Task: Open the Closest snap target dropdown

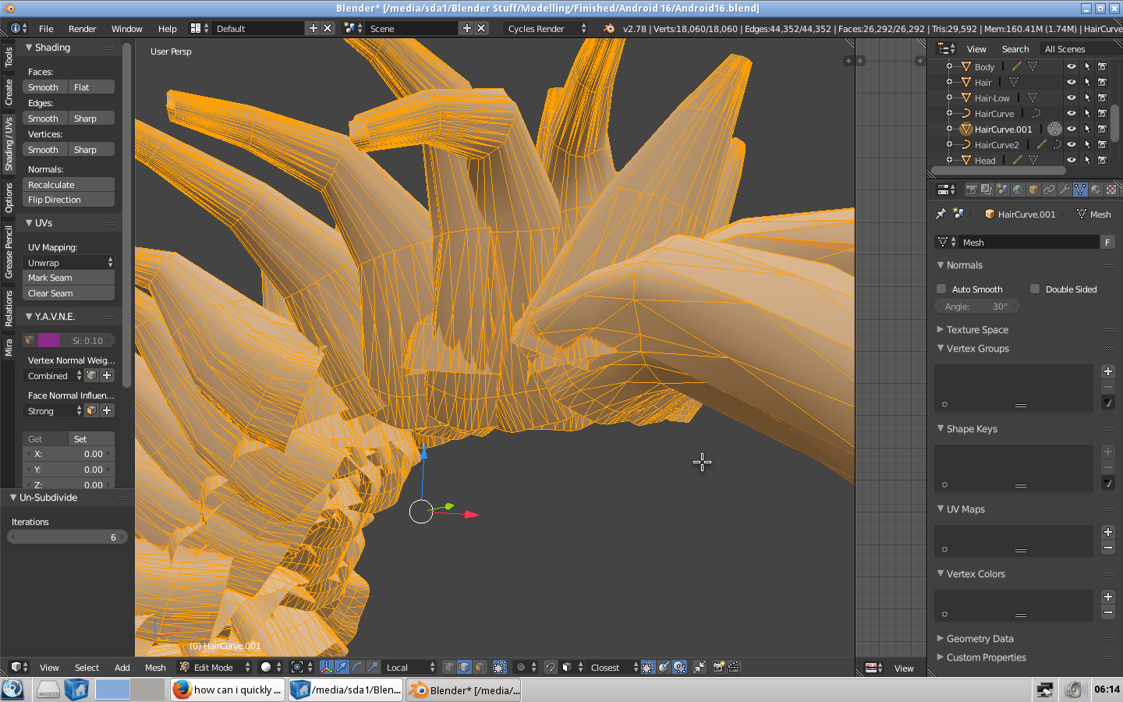Action: point(612,667)
